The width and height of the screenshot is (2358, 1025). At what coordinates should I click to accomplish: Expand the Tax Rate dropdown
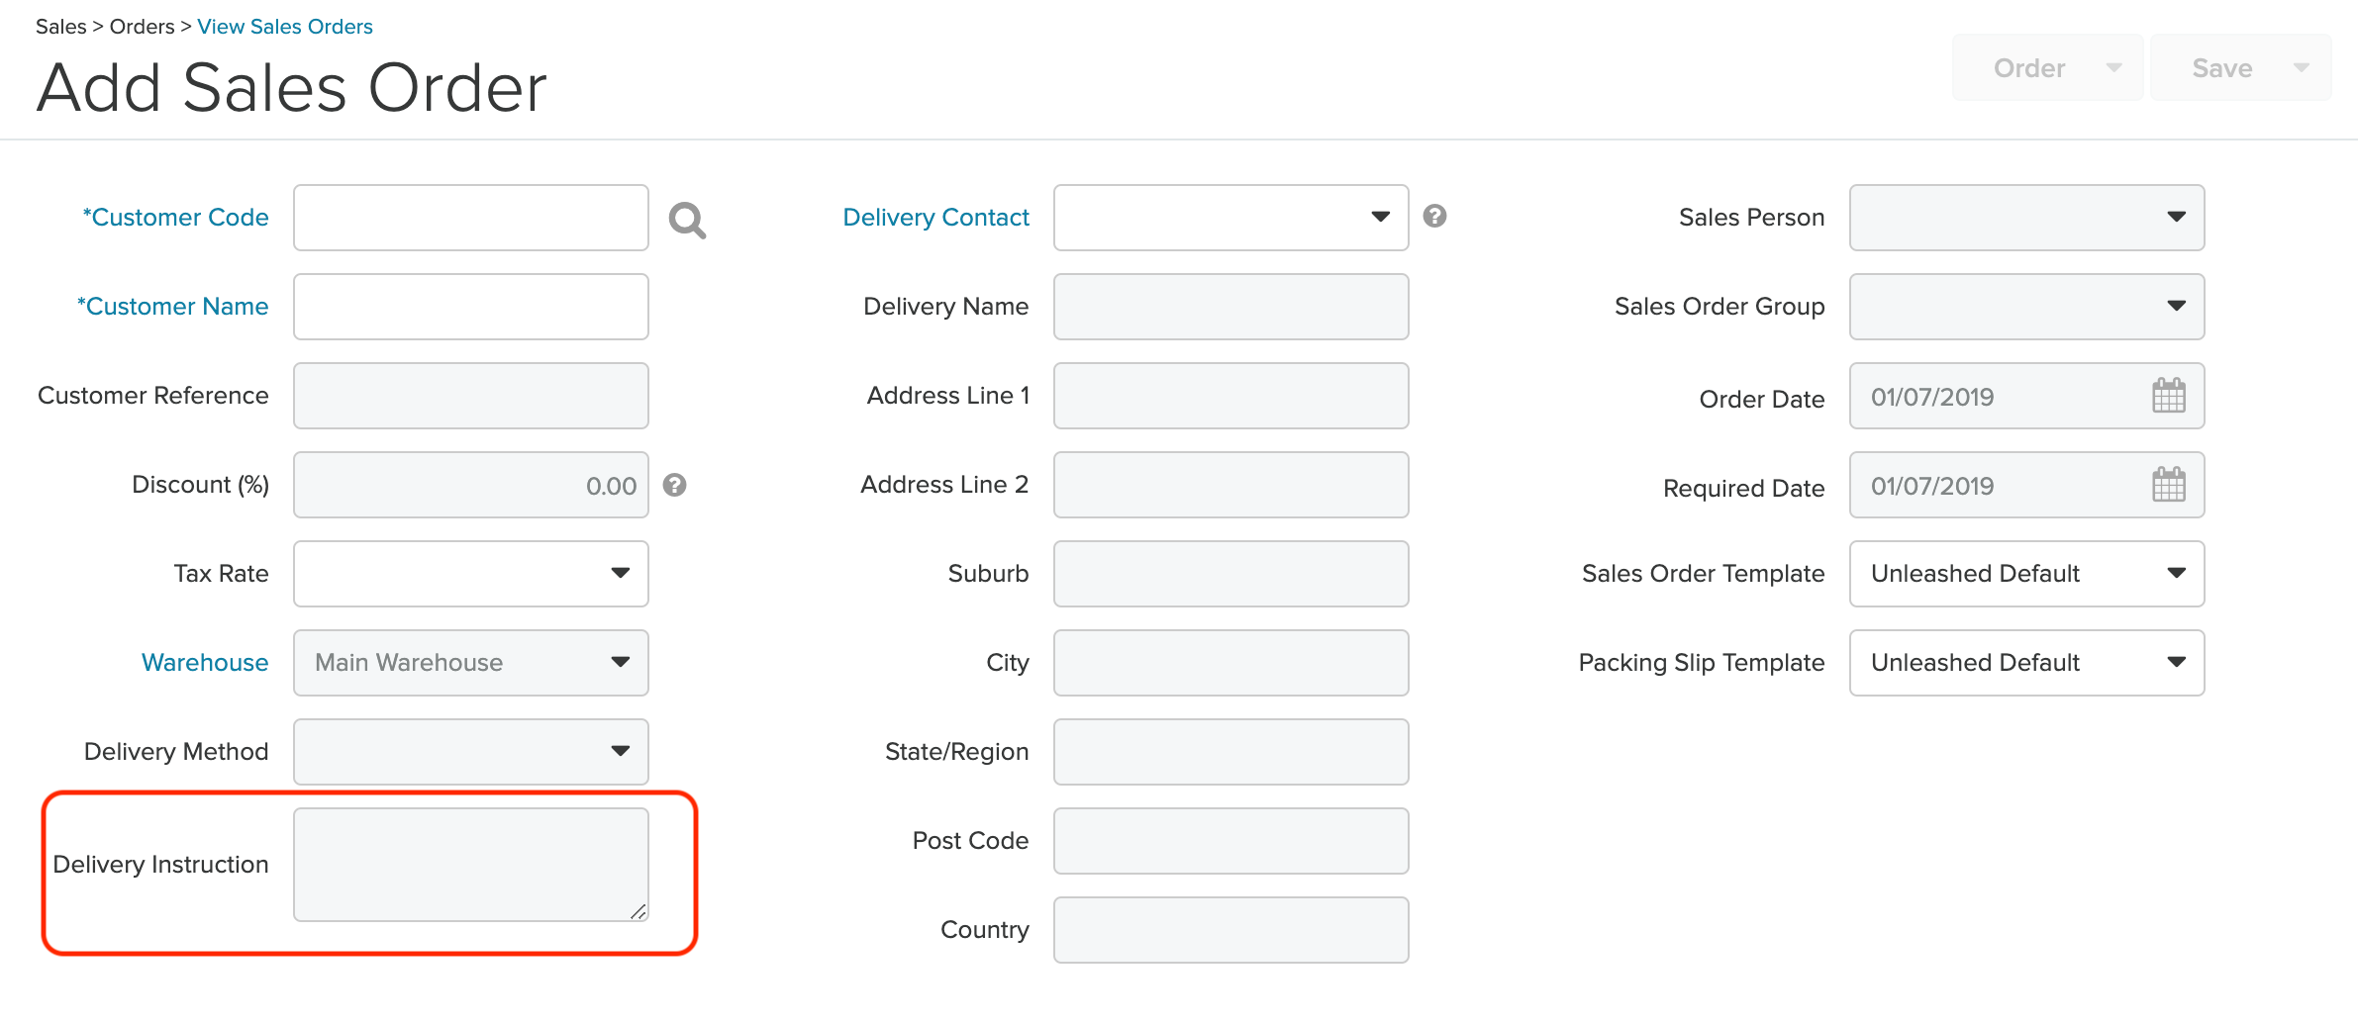tap(622, 573)
